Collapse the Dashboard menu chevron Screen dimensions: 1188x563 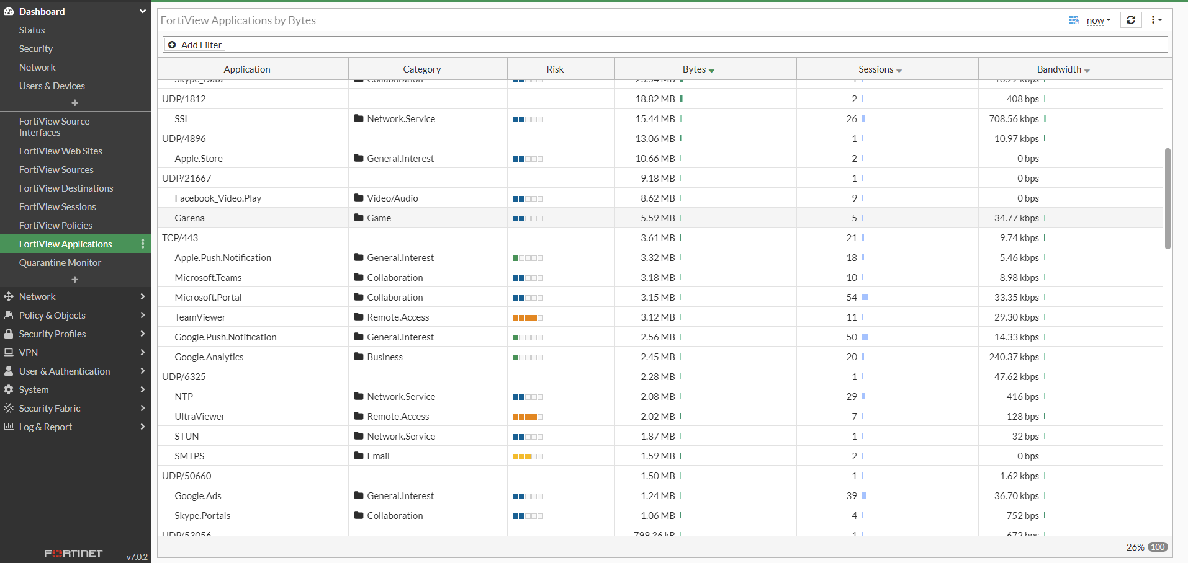(x=143, y=11)
